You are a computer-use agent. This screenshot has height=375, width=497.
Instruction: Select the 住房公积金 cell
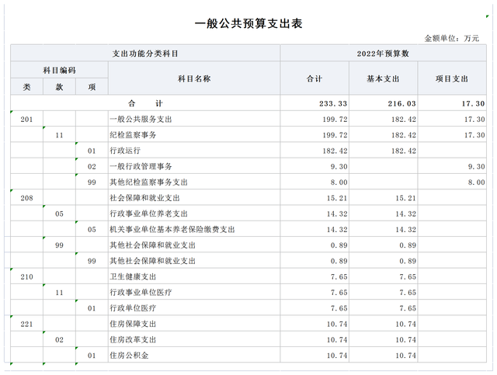130,356
